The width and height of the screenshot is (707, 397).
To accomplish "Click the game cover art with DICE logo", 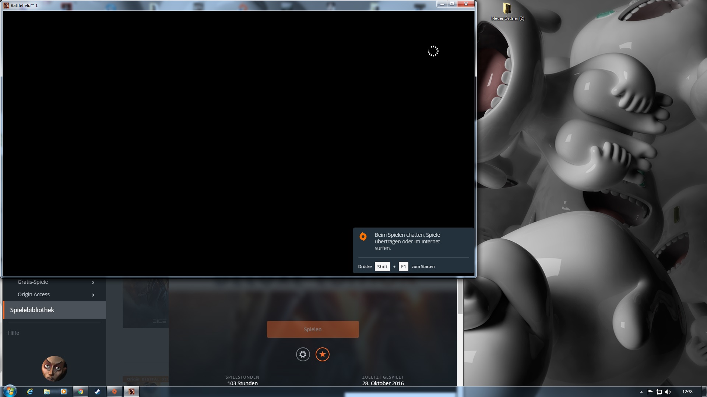I will point(146,303).
